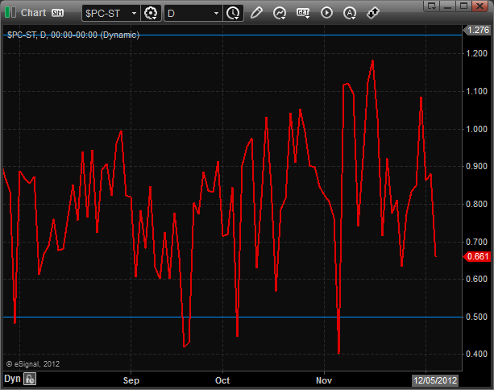Image resolution: width=494 pixels, height=390 pixels.
Task: Click the Dyn scaling label
Action: [12, 379]
